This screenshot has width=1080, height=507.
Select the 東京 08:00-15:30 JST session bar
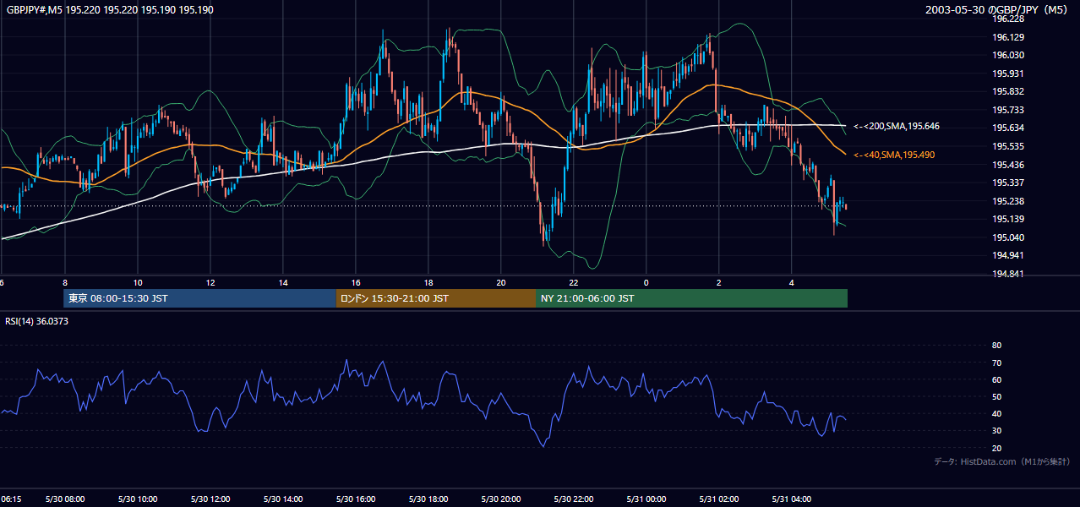(199, 298)
